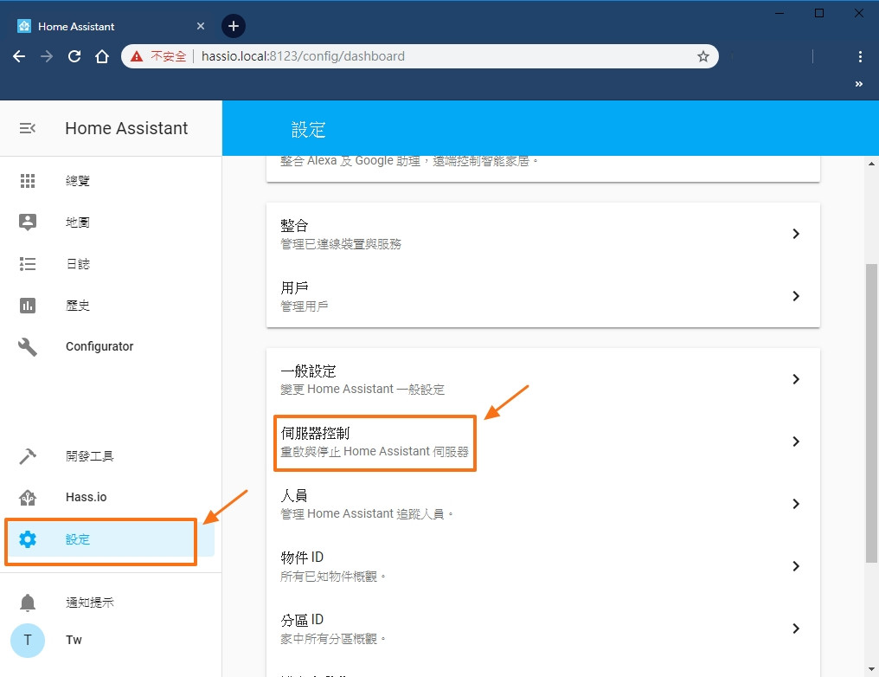Open 用戶 user management

coord(542,296)
